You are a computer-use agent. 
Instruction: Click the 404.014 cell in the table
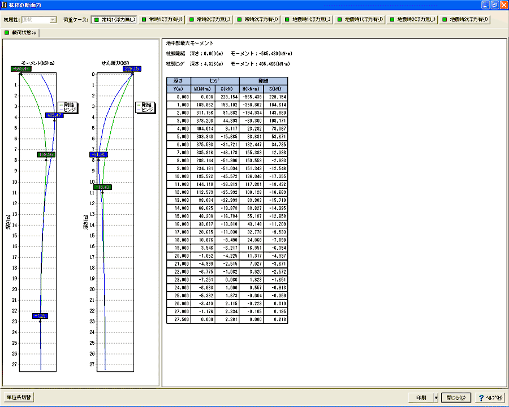[x=203, y=129]
